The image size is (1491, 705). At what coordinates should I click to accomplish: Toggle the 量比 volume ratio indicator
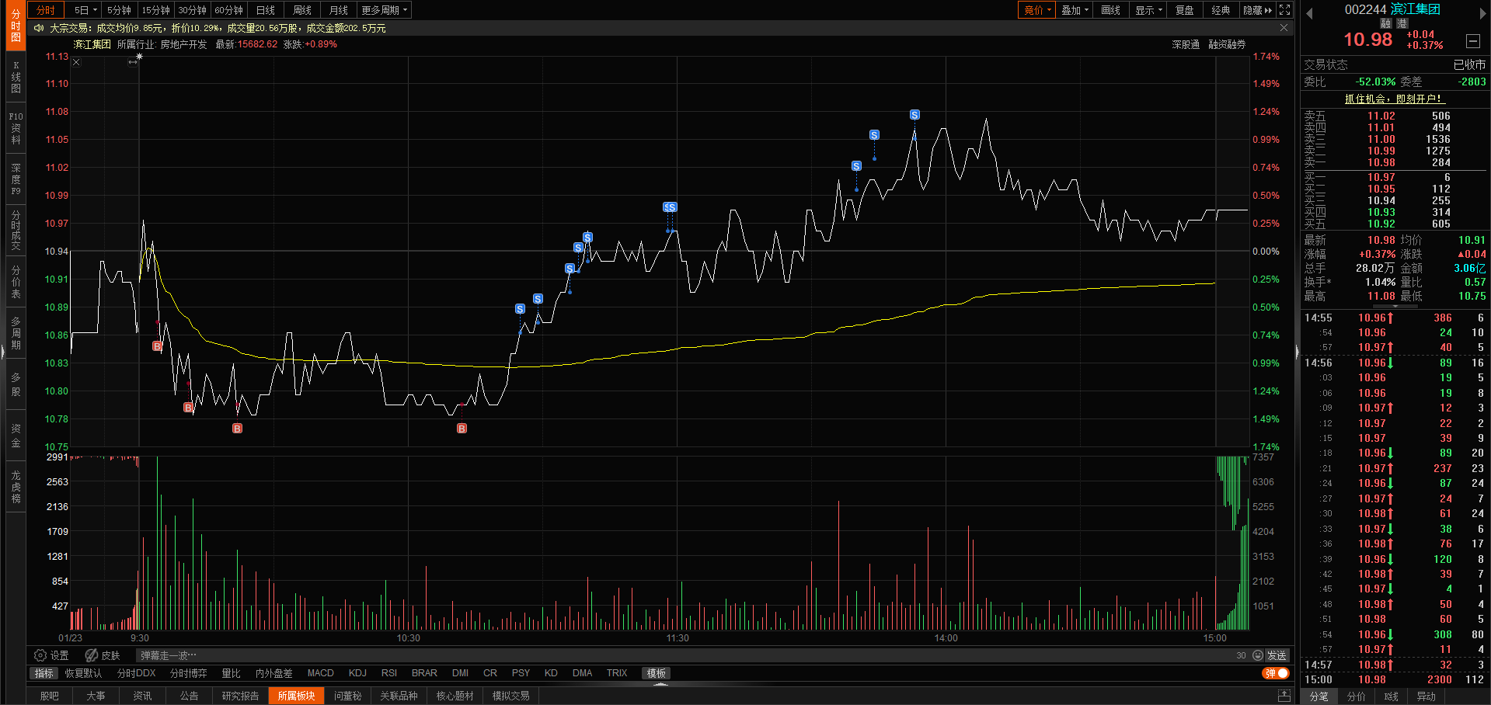coord(232,673)
